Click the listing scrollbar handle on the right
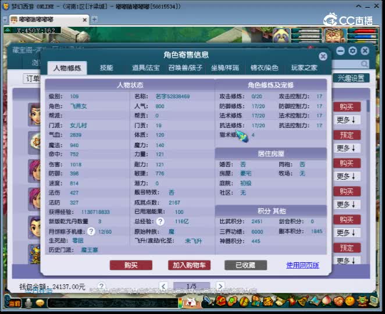Screen dimensions: 385x314 368,106
